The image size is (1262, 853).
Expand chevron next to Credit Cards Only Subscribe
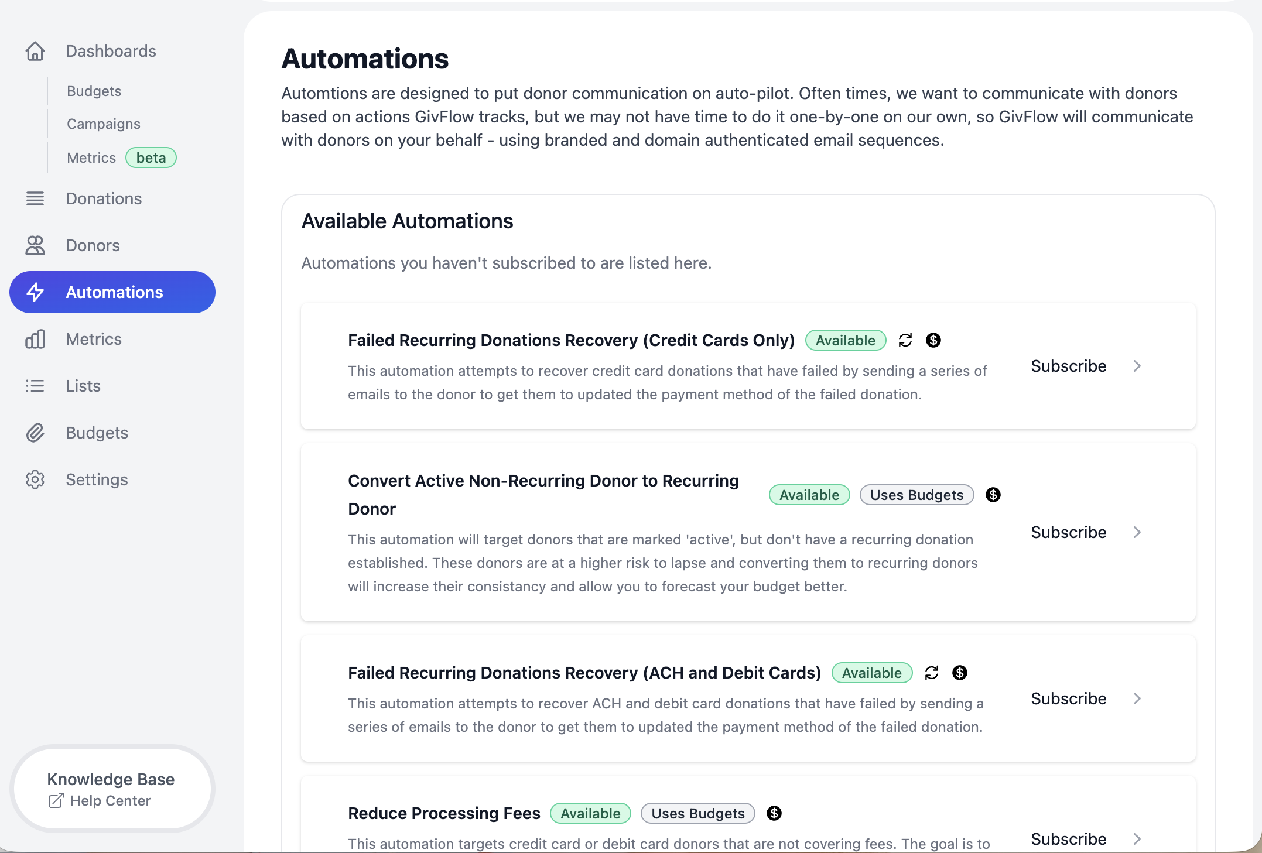1137,366
